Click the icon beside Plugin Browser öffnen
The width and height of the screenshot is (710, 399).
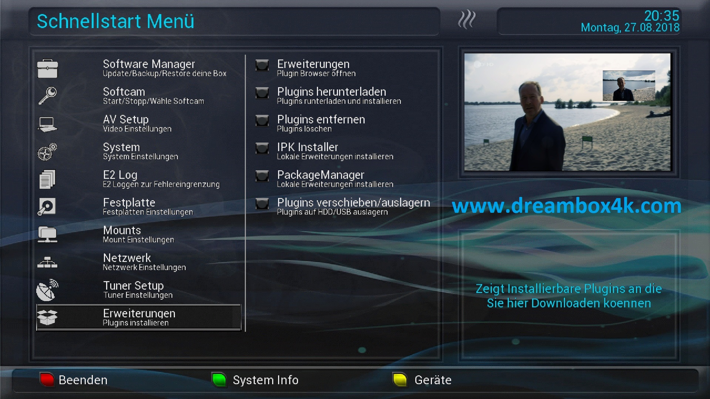(262, 65)
